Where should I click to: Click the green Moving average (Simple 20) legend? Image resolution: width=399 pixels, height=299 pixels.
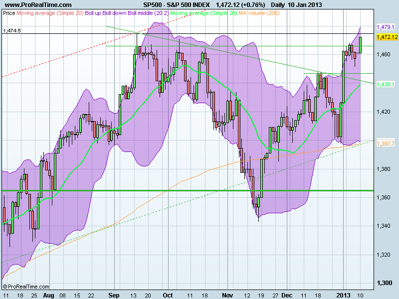pyautogui.click(x=203, y=13)
